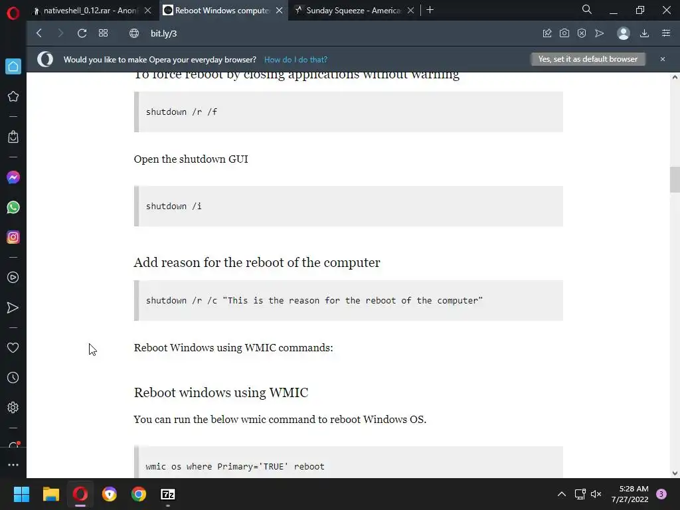This screenshot has height=510, width=680.
Task: Go to the sidebar Home icon
Action: pos(13,66)
